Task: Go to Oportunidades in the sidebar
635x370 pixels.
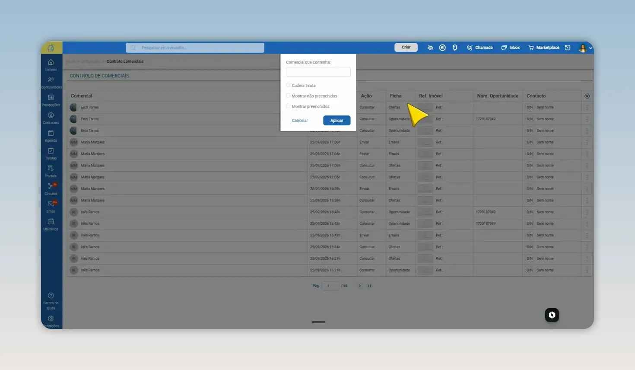Action: point(51,83)
